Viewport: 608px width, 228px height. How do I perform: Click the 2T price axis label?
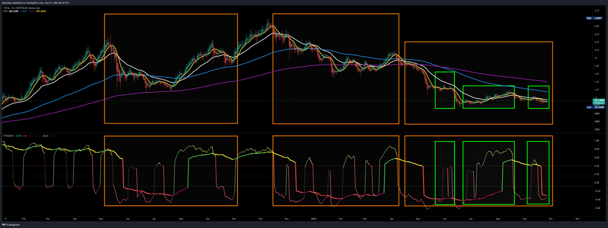[596, 58]
